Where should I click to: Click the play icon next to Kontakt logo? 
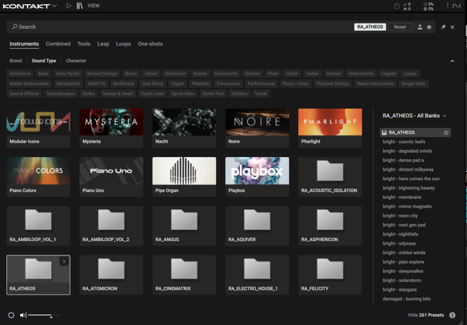69,6
